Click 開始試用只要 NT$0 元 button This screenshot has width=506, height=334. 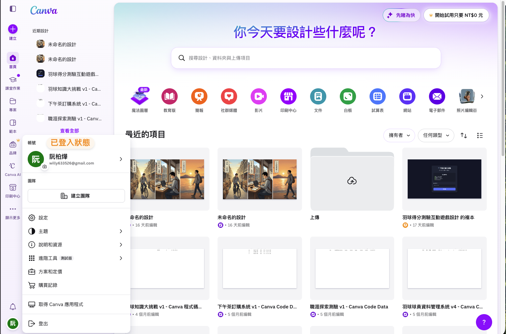(x=456, y=15)
